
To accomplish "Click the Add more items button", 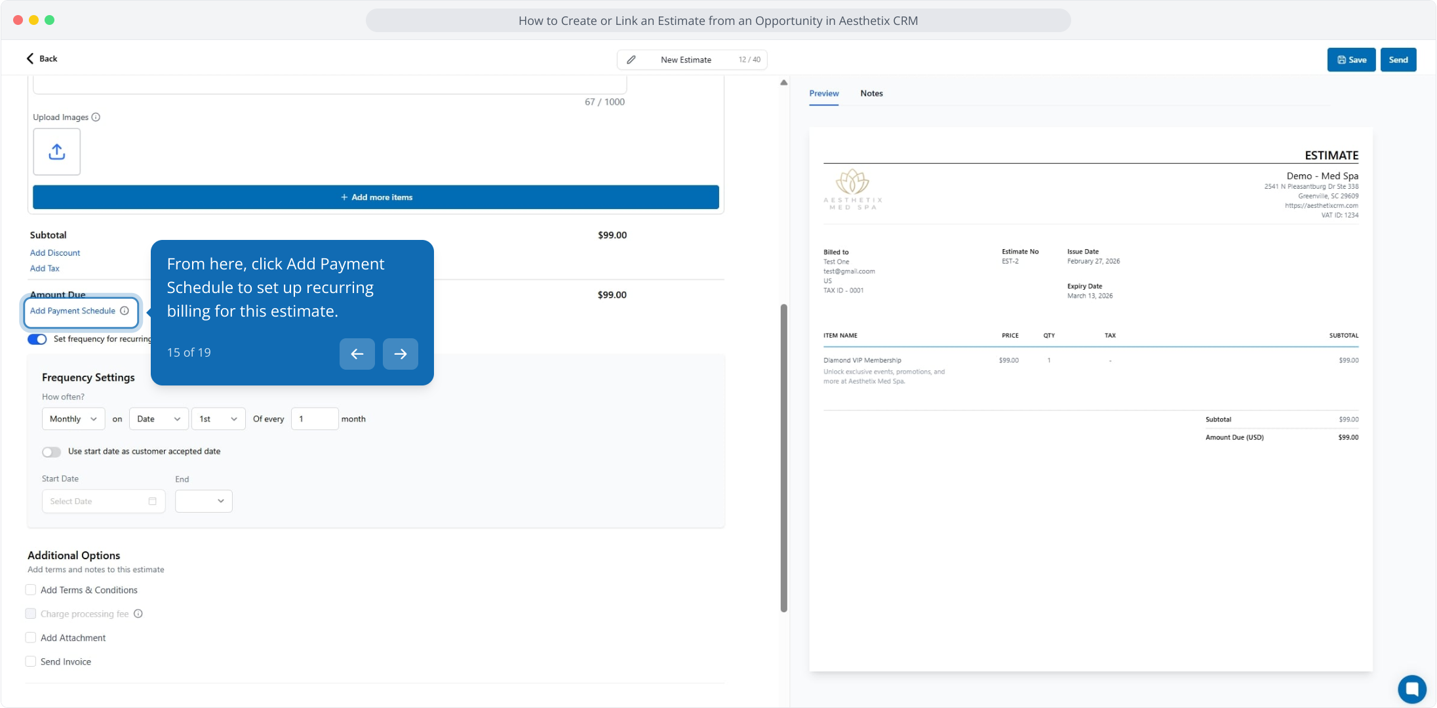I will pyautogui.click(x=376, y=197).
